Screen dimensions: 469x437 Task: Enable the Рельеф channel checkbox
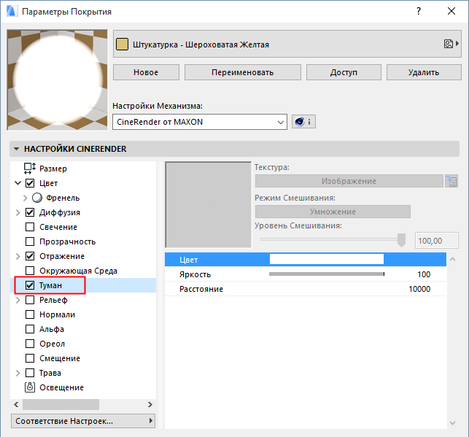click(30, 300)
